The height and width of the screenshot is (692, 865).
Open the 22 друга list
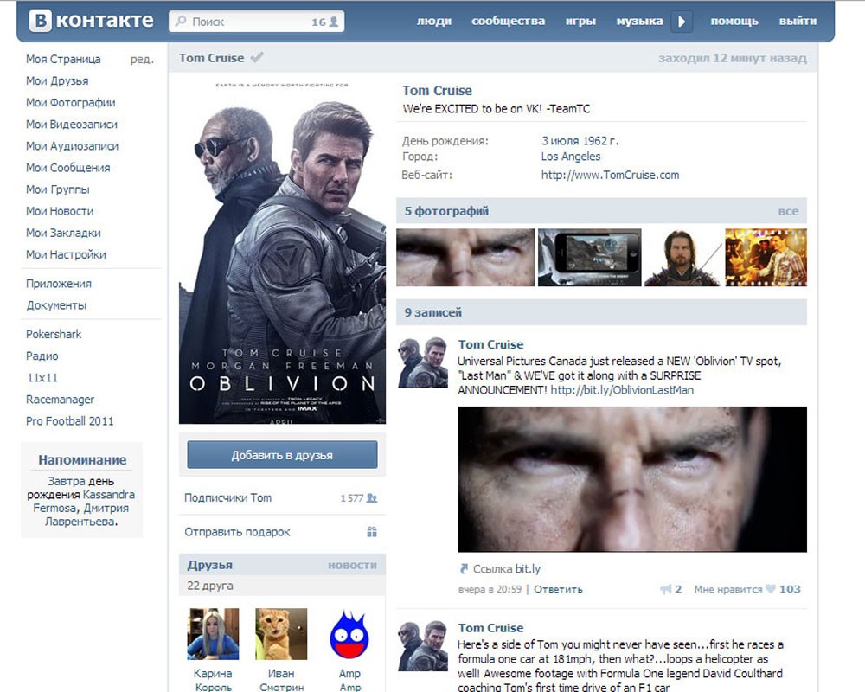[x=209, y=586]
